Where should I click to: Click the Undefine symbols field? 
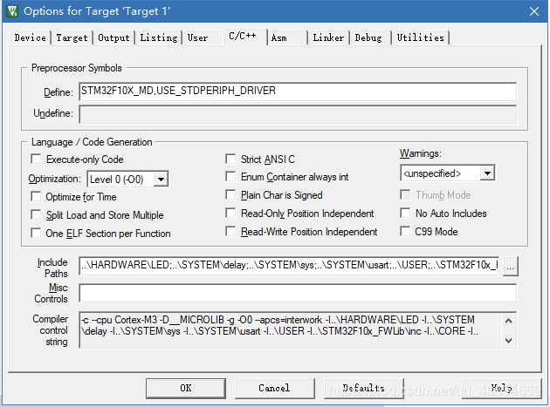coord(298,114)
